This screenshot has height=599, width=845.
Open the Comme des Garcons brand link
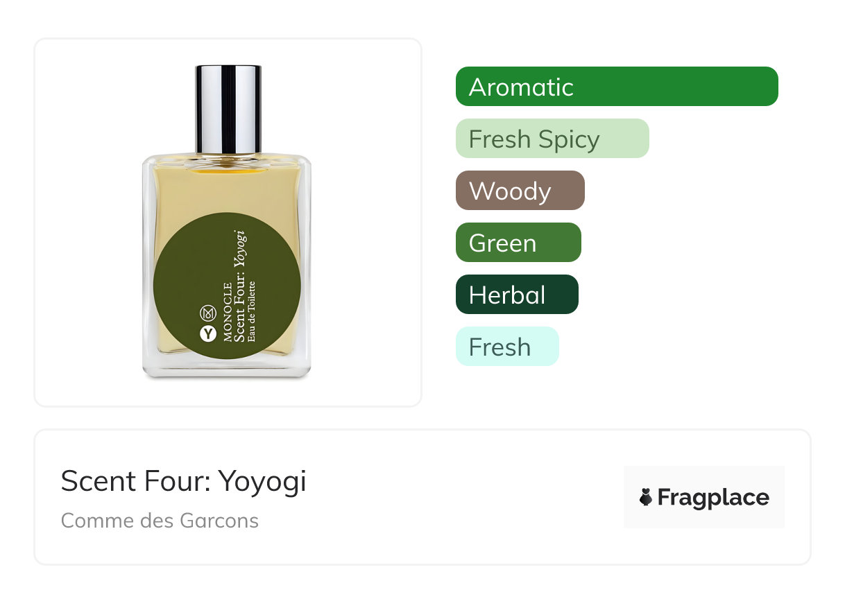tap(160, 521)
